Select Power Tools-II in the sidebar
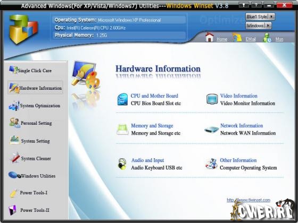Viewport: 298px width, 223px height. 35,210
